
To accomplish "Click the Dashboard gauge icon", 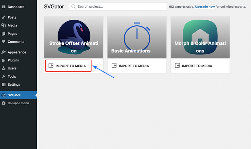I will 3,7.
